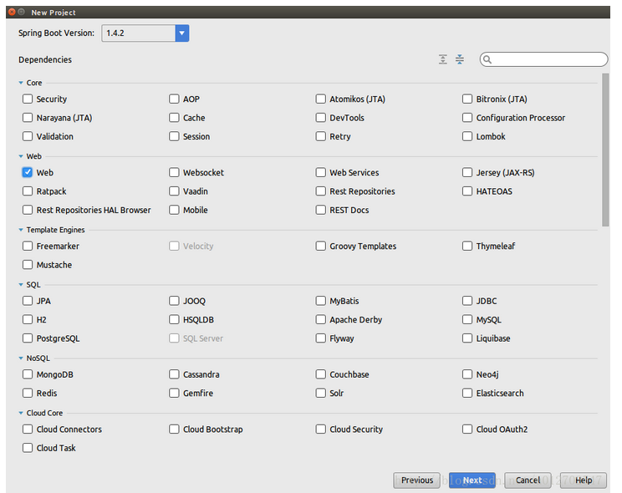
Task: Tick the Retry checkbox
Action: coord(320,136)
